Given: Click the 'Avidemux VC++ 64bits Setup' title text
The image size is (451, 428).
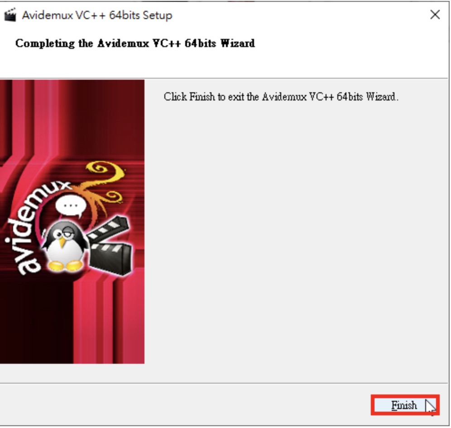Looking at the screenshot, I should click(x=97, y=15).
